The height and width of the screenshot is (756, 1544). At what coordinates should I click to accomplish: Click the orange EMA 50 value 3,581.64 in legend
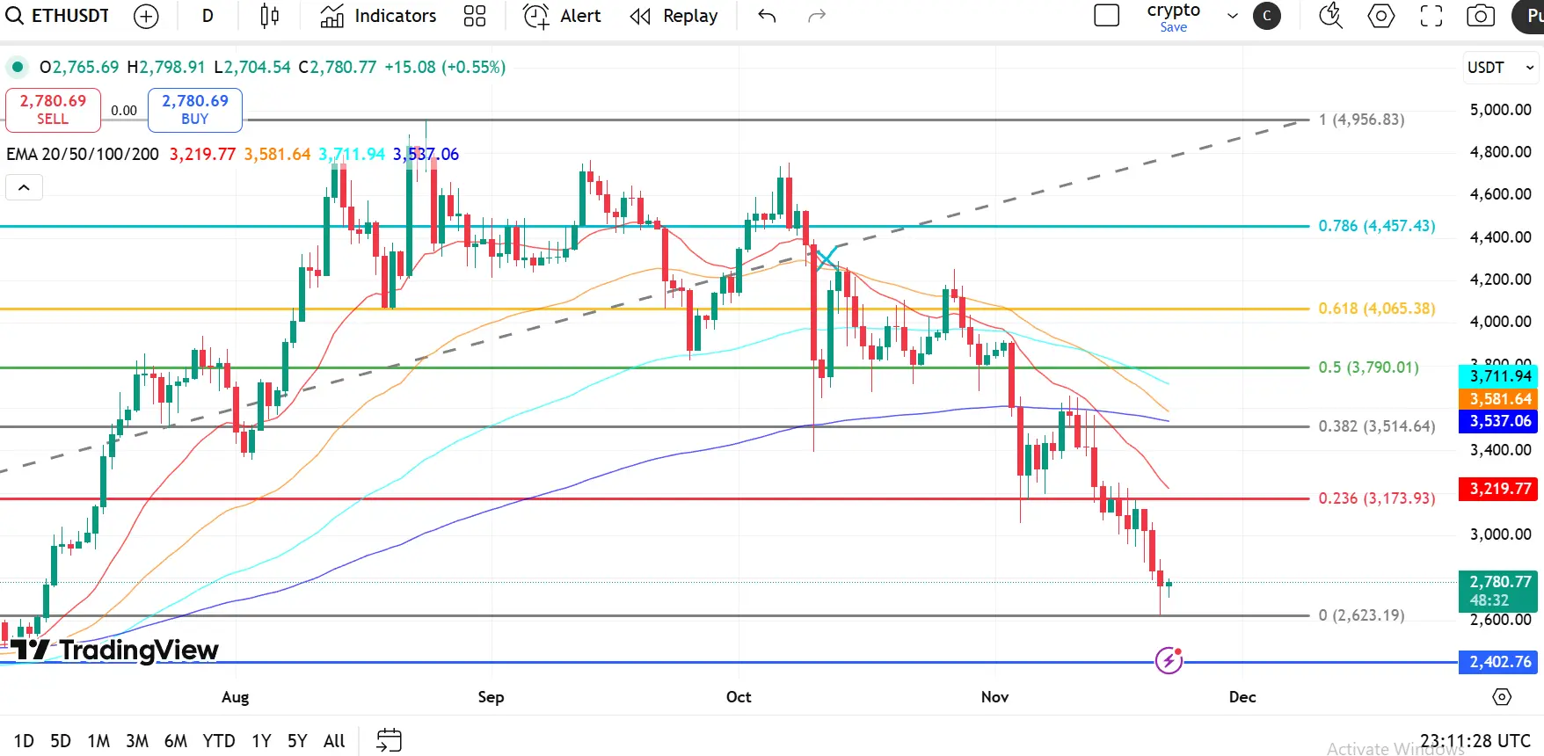277,155
